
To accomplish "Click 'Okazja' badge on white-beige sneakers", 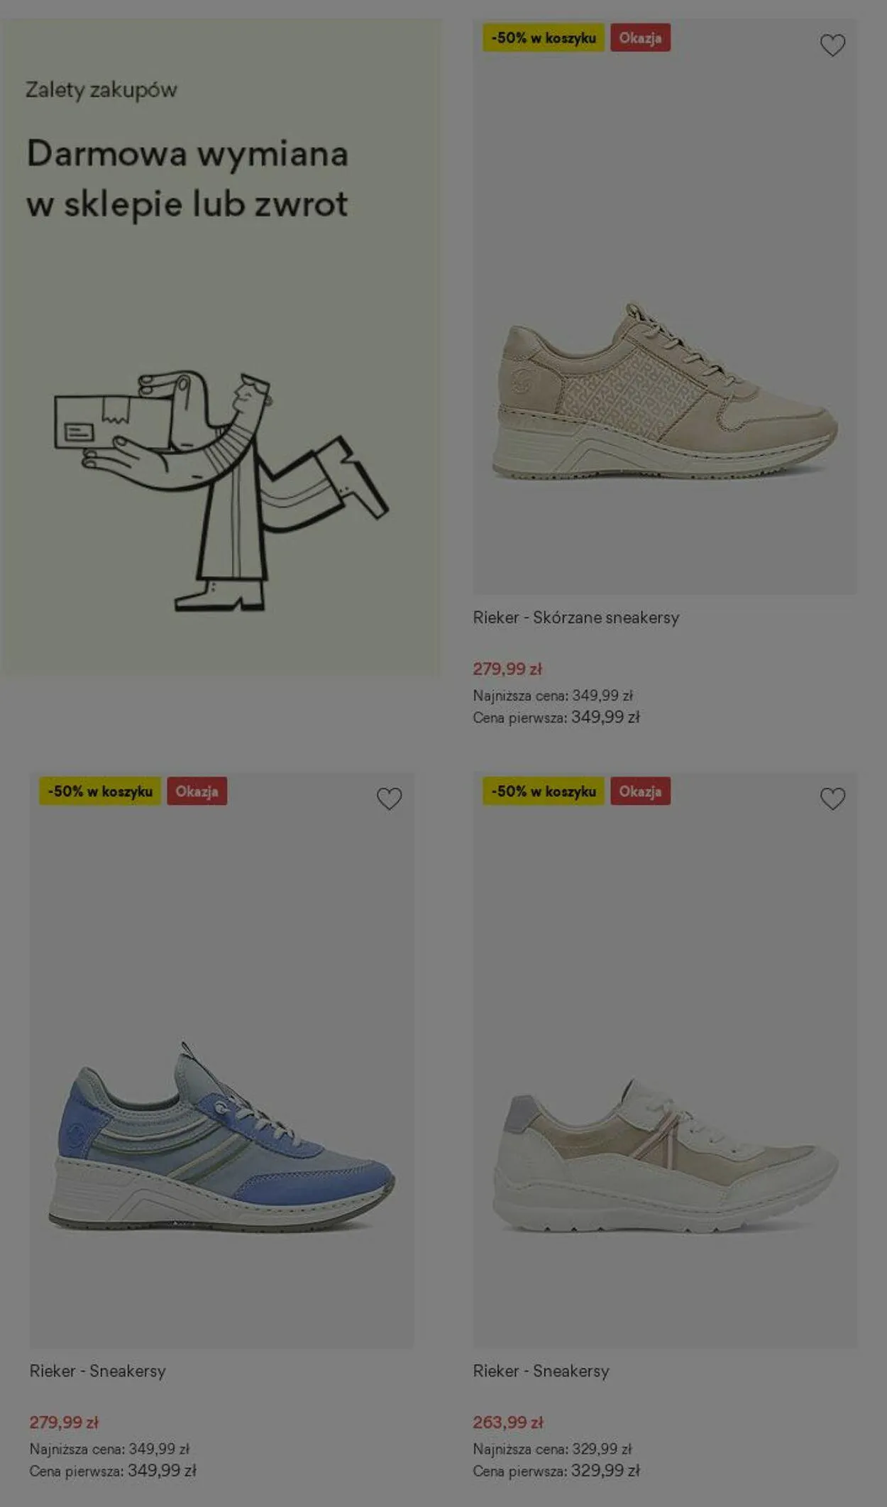I will pyautogui.click(x=640, y=791).
